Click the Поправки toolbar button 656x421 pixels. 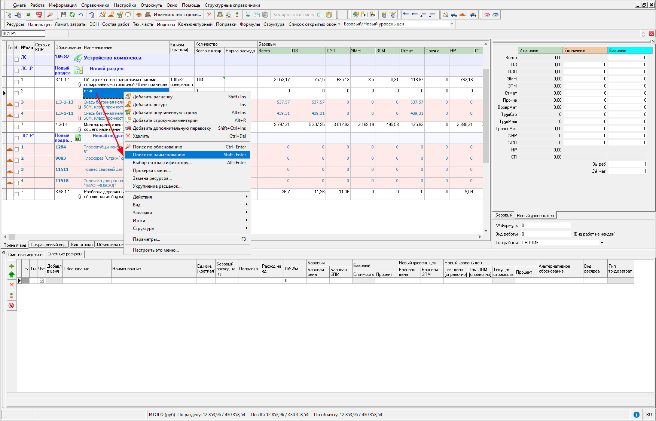(x=226, y=24)
